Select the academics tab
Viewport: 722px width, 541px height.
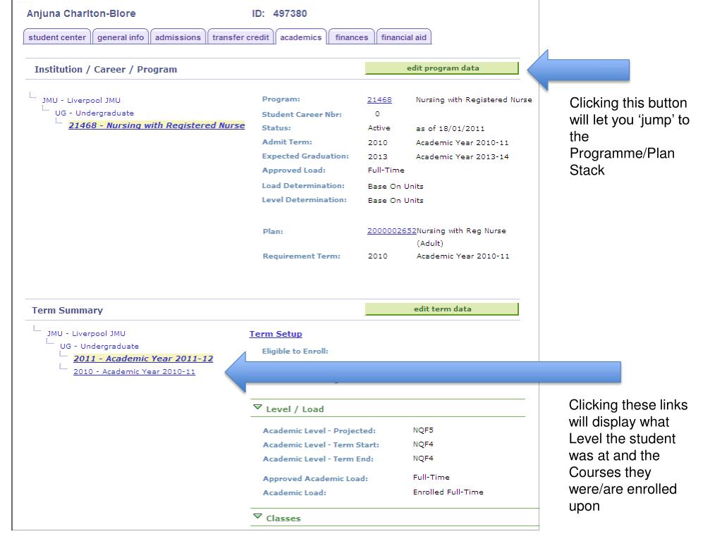click(x=300, y=37)
